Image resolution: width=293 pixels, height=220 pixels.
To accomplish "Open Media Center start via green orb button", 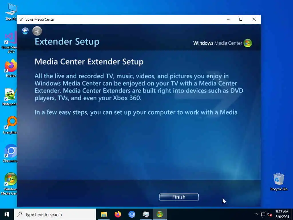I will click(37, 31).
